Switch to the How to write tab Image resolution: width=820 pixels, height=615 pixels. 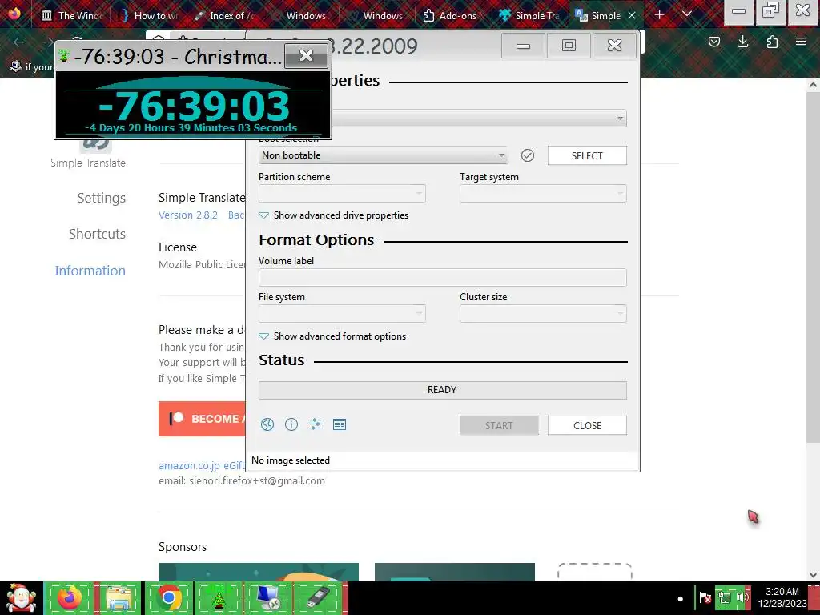click(x=149, y=16)
